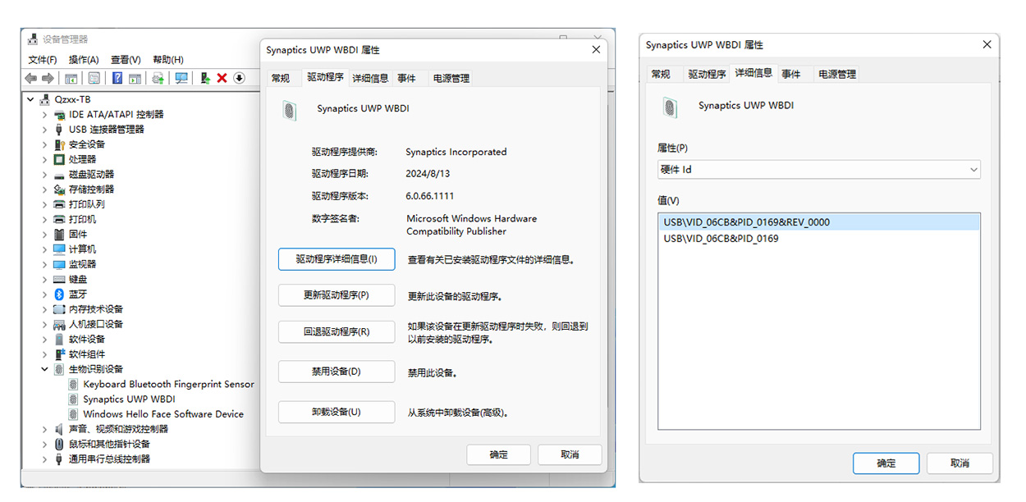Click the fingerprint icon in the details dialog
The image size is (1026, 502).
[671, 107]
